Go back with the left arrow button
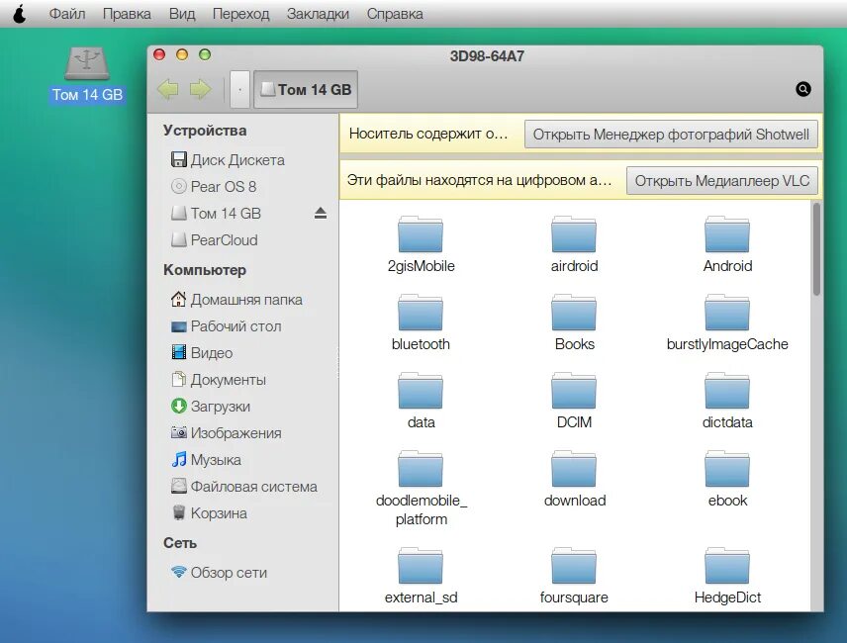This screenshot has width=847, height=643. (168, 89)
